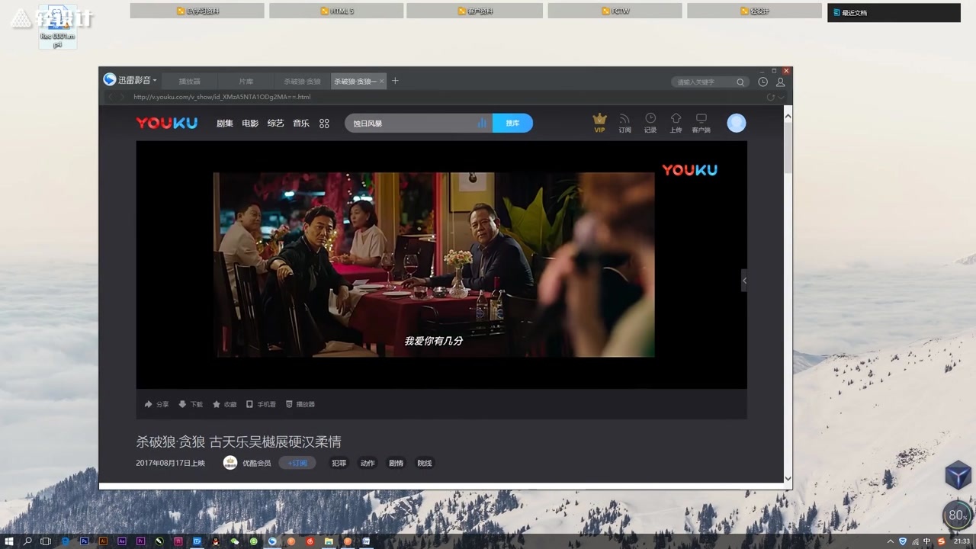Open the VIP crown icon
The height and width of the screenshot is (549, 976).
pyautogui.click(x=599, y=123)
